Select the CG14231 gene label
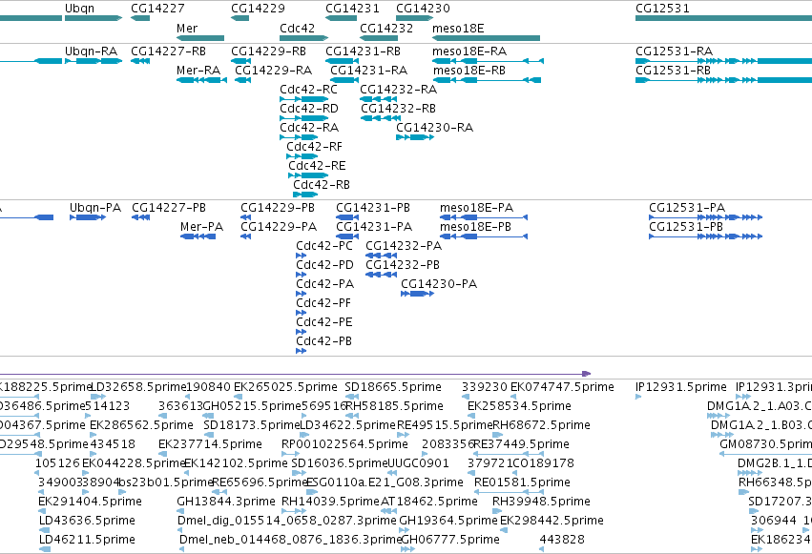The width and height of the screenshot is (812, 554). pyautogui.click(x=352, y=9)
